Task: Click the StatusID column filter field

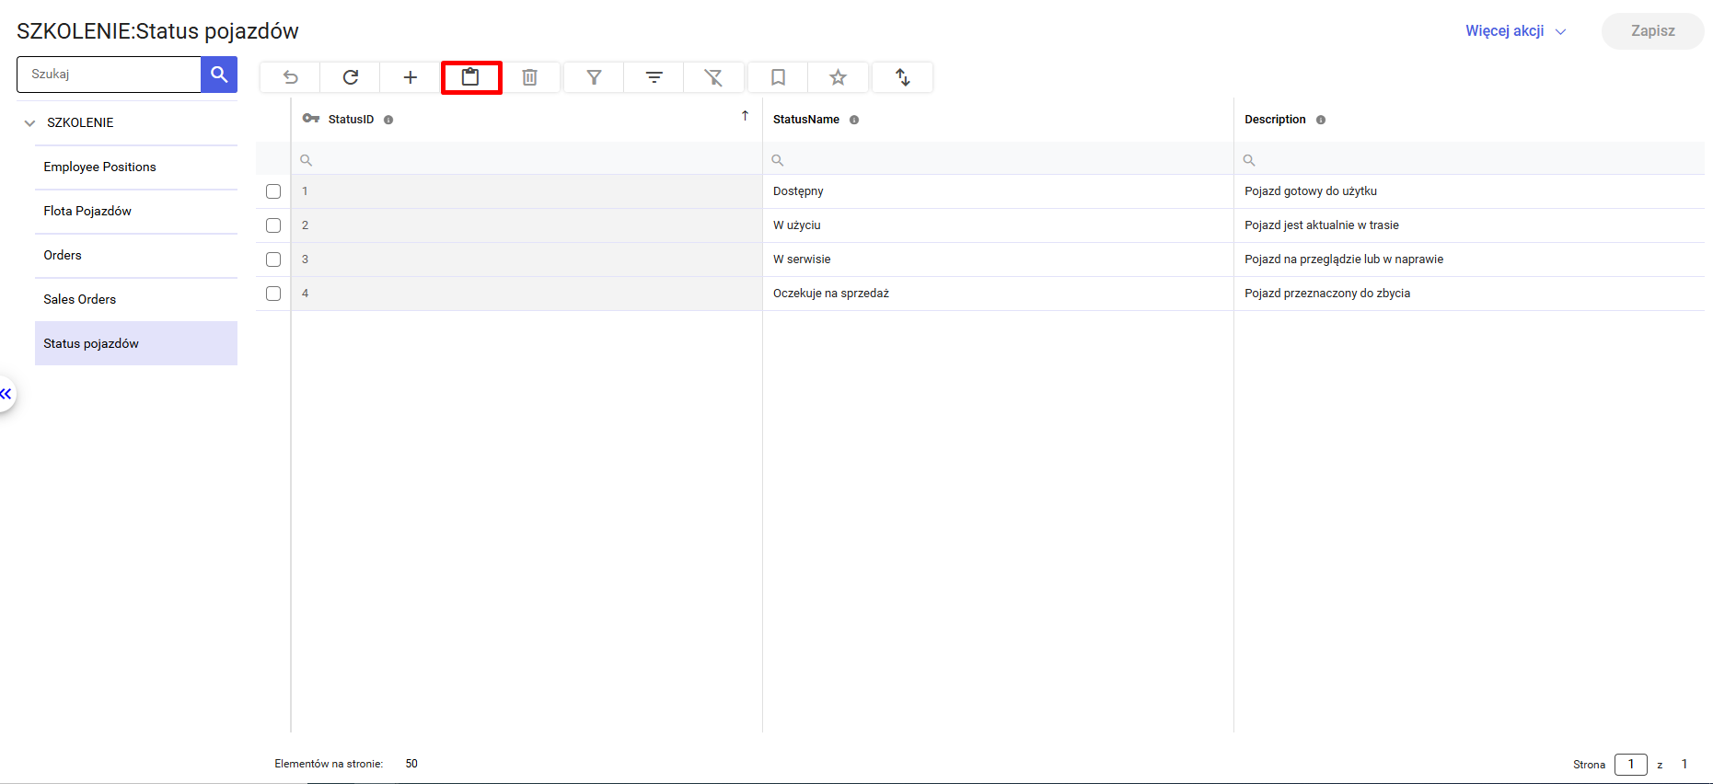Action: (527, 160)
